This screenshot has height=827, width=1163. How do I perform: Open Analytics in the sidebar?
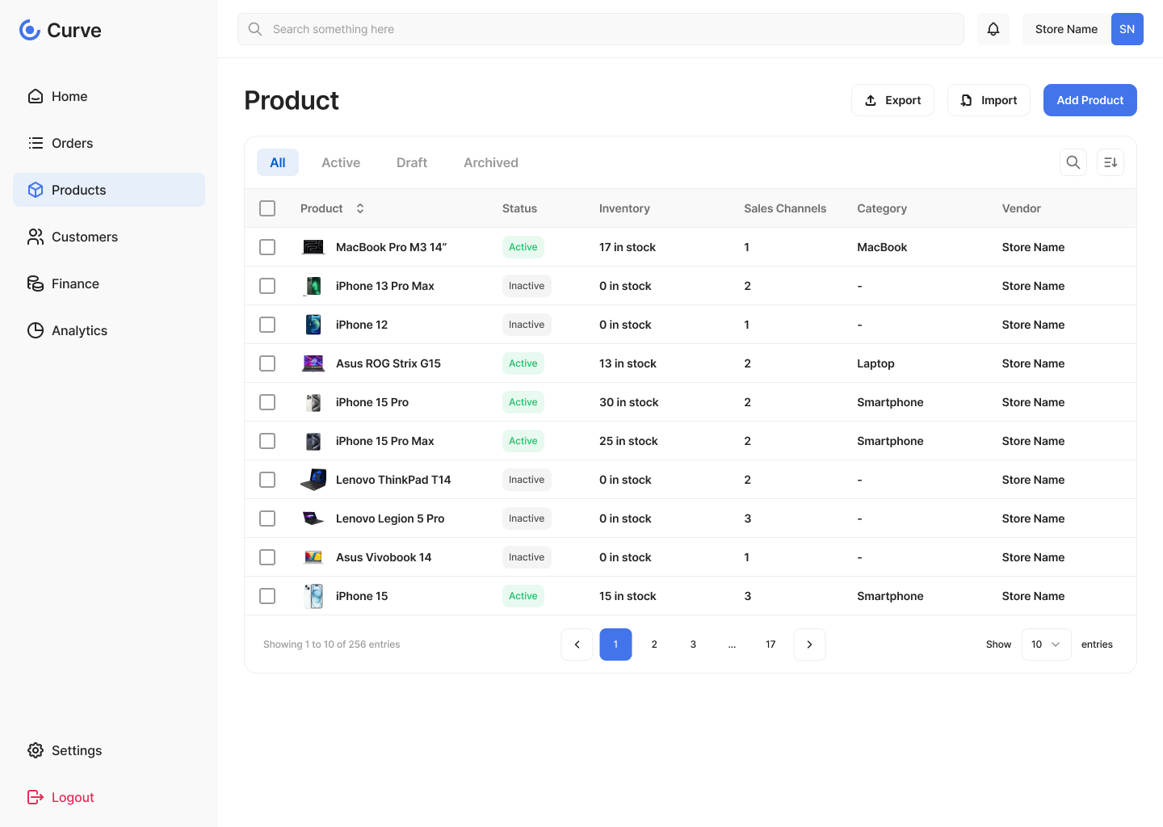(x=109, y=330)
